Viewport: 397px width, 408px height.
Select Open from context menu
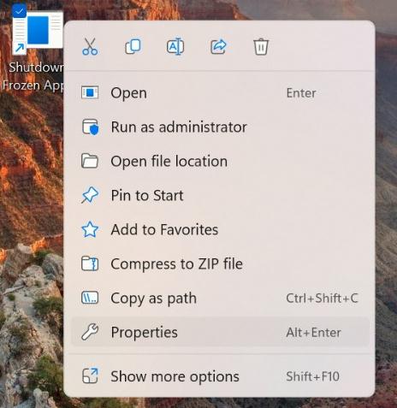(x=219, y=93)
